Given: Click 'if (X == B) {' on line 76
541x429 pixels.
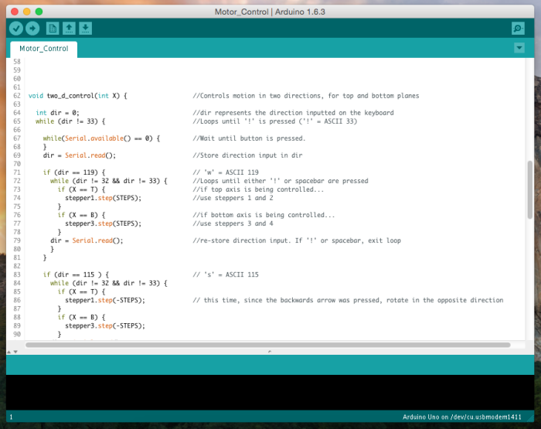Looking at the screenshot, I should pyautogui.click(x=81, y=215).
